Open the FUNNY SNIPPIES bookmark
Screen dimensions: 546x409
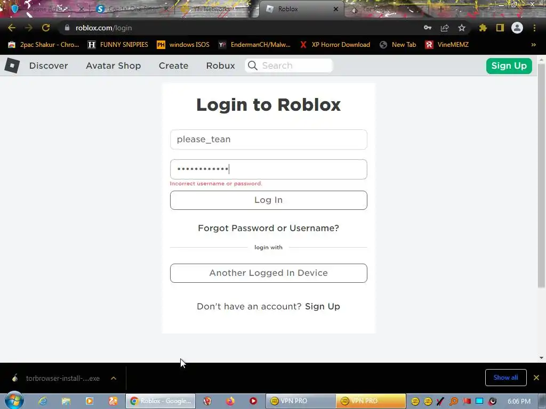(x=118, y=45)
